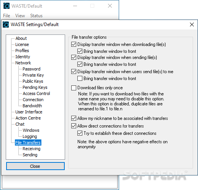Image resolution: width=198 pixels, height=190 pixels.
Task: Select License in the settings tree
Action: point(22,44)
